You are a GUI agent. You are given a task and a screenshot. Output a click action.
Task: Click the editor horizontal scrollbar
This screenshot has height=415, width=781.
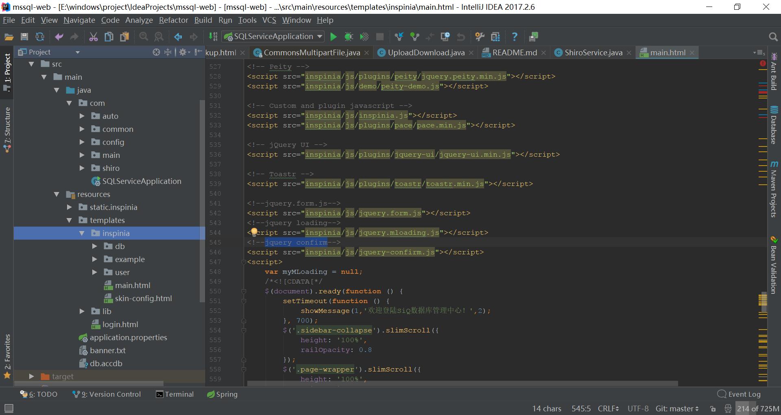tap(462, 383)
